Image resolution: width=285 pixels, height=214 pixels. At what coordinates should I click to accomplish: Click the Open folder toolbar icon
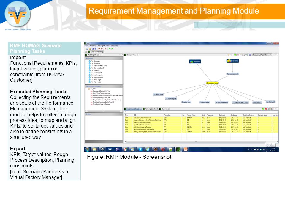[90, 48]
